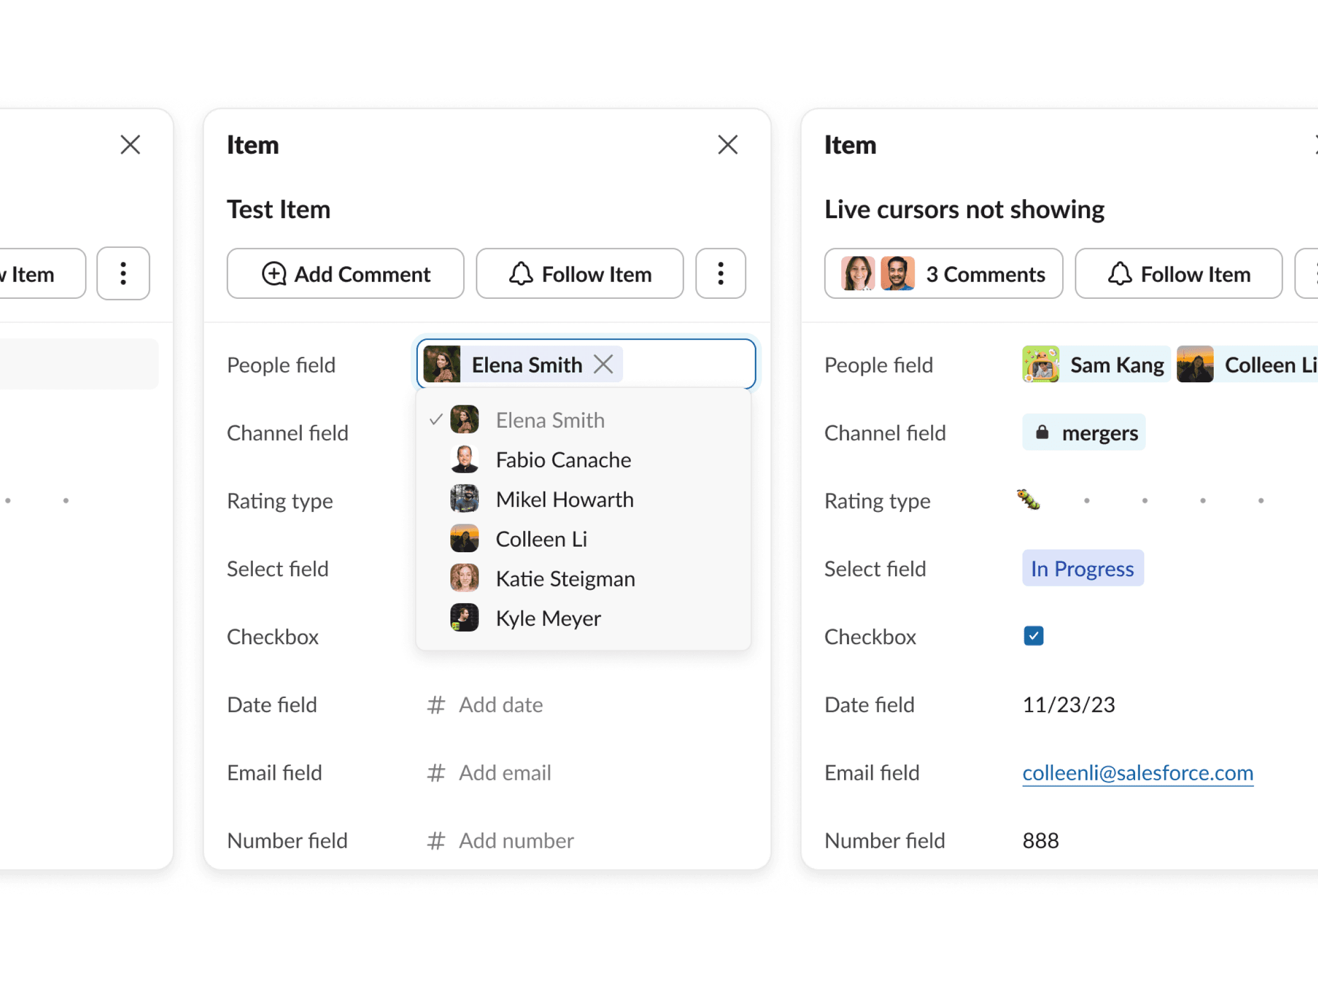Deselect checked Elena Smith in dropdown list
Viewport: 1318px width, 989px height.
click(x=550, y=420)
